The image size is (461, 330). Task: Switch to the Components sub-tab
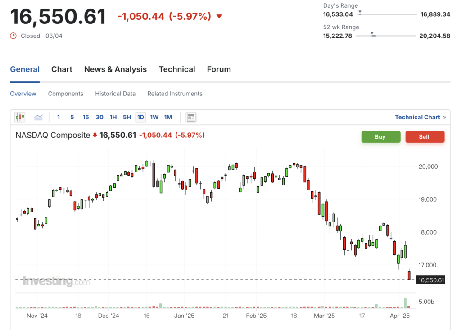pos(66,94)
